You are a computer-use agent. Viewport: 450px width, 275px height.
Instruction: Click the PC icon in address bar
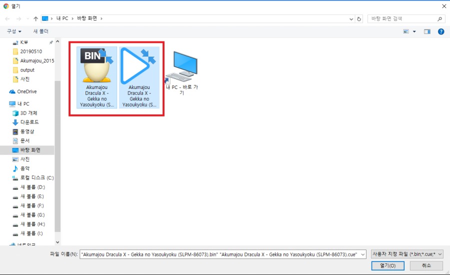[45, 18]
